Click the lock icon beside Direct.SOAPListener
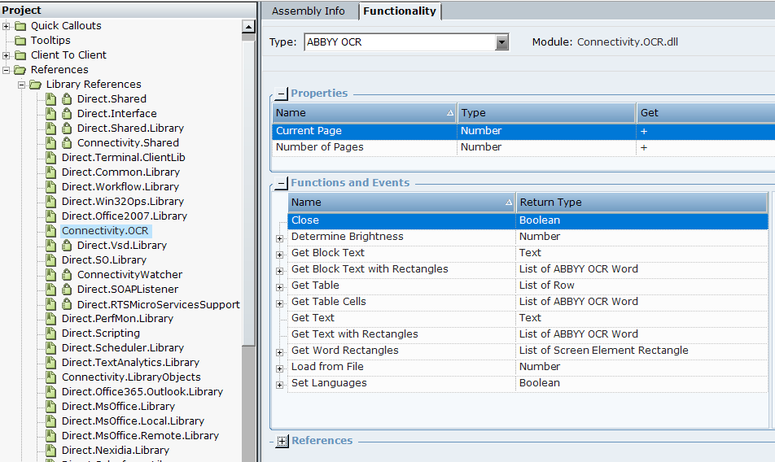The image size is (775, 462). [67, 290]
